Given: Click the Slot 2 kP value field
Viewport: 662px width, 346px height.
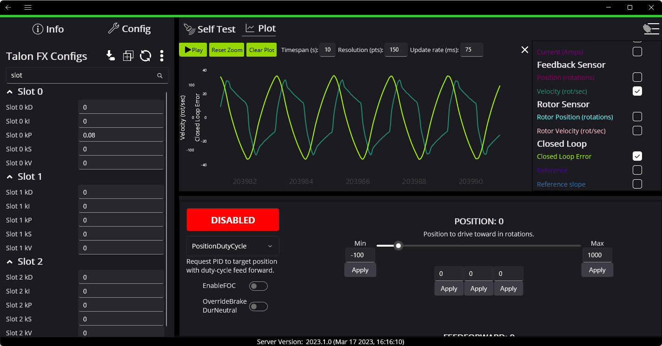Looking at the screenshot, I should (x=121, y=305).
